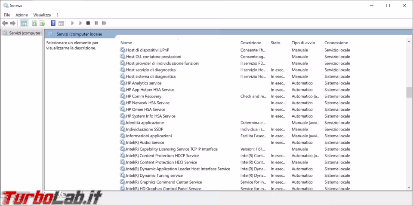This screenshot has height=206, width=413.
Task: Click gear icon of Intel(R) Dynamic Tuning service
Action: pos(123,176)
